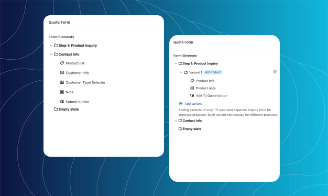328x196 pixels.
Task: Click the Product info tag icon
Action: pyautogui.click(x=192, y=81)
